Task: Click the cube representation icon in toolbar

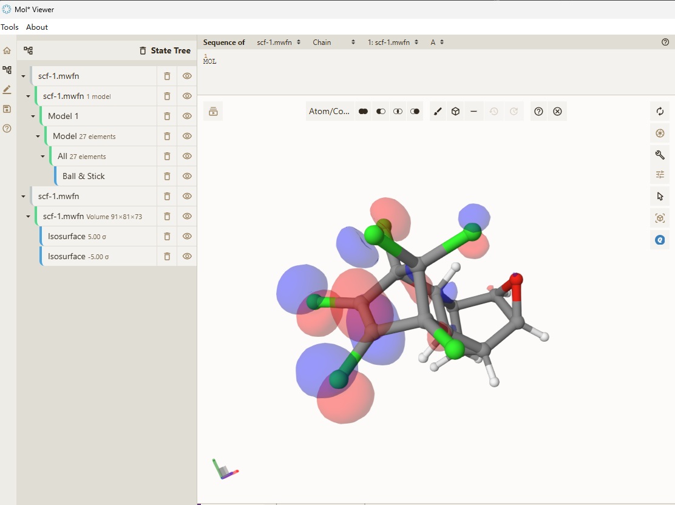Action: (456, 112)
